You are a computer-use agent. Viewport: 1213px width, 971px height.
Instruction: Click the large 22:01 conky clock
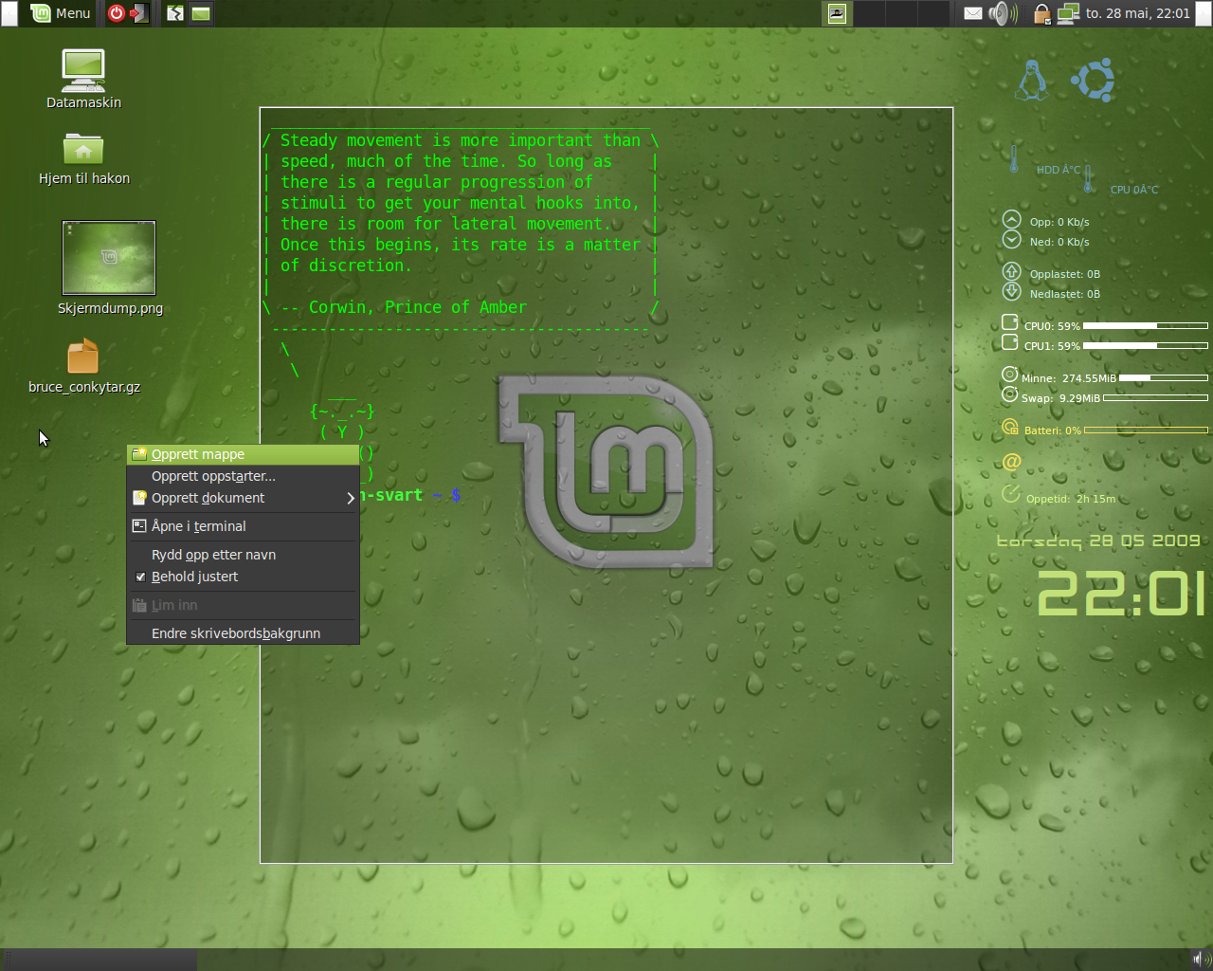coord(1121,594)
